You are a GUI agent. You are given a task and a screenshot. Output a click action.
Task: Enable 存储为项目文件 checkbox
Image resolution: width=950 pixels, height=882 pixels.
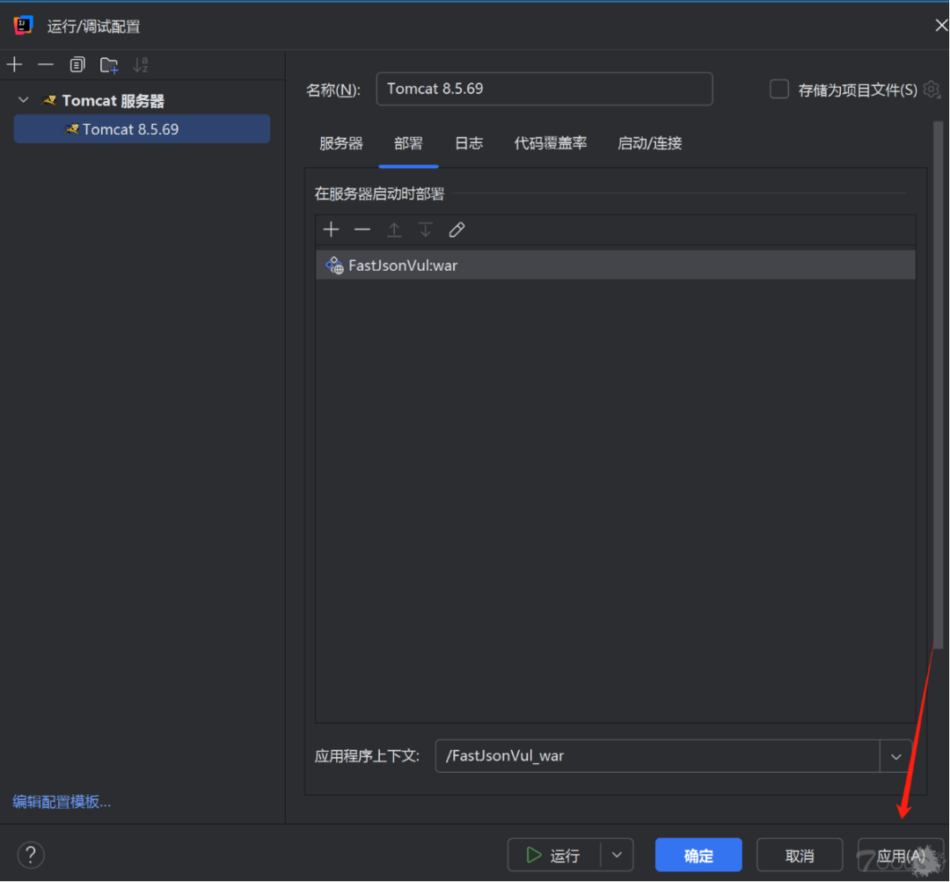(778, 90)
